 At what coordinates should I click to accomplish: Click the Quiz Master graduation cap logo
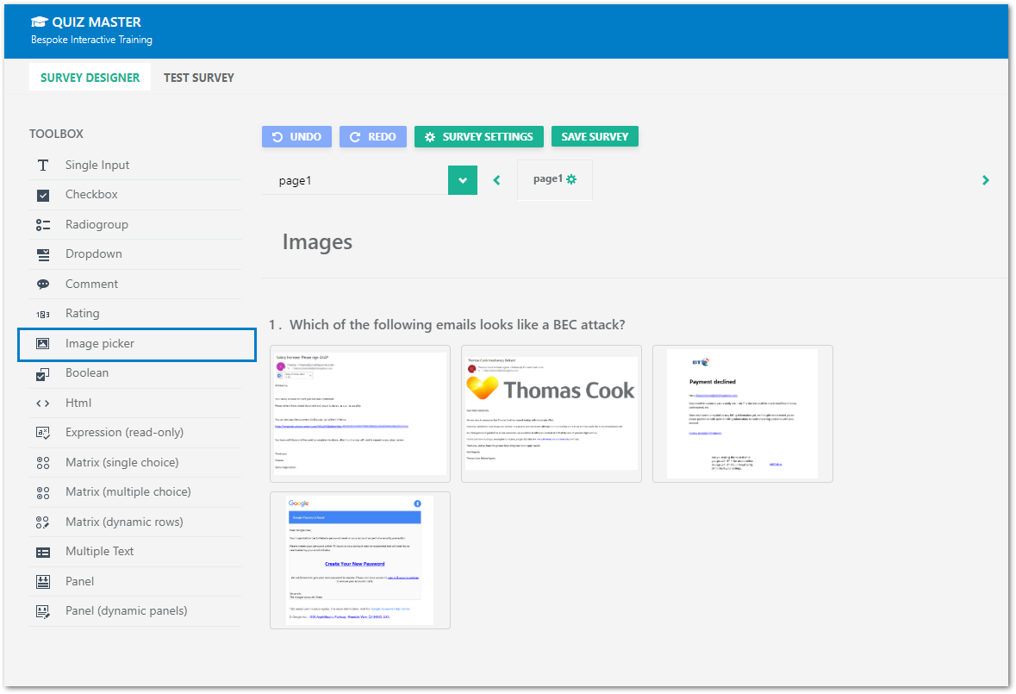tap(40, 22)
